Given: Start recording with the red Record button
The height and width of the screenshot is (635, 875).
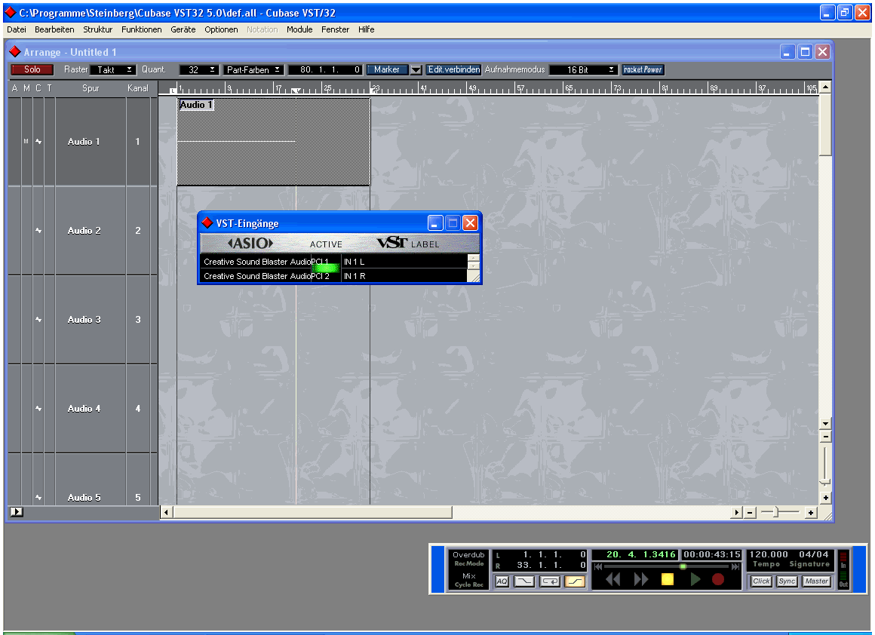Looking at the screenshot, I should pos(718,580).
